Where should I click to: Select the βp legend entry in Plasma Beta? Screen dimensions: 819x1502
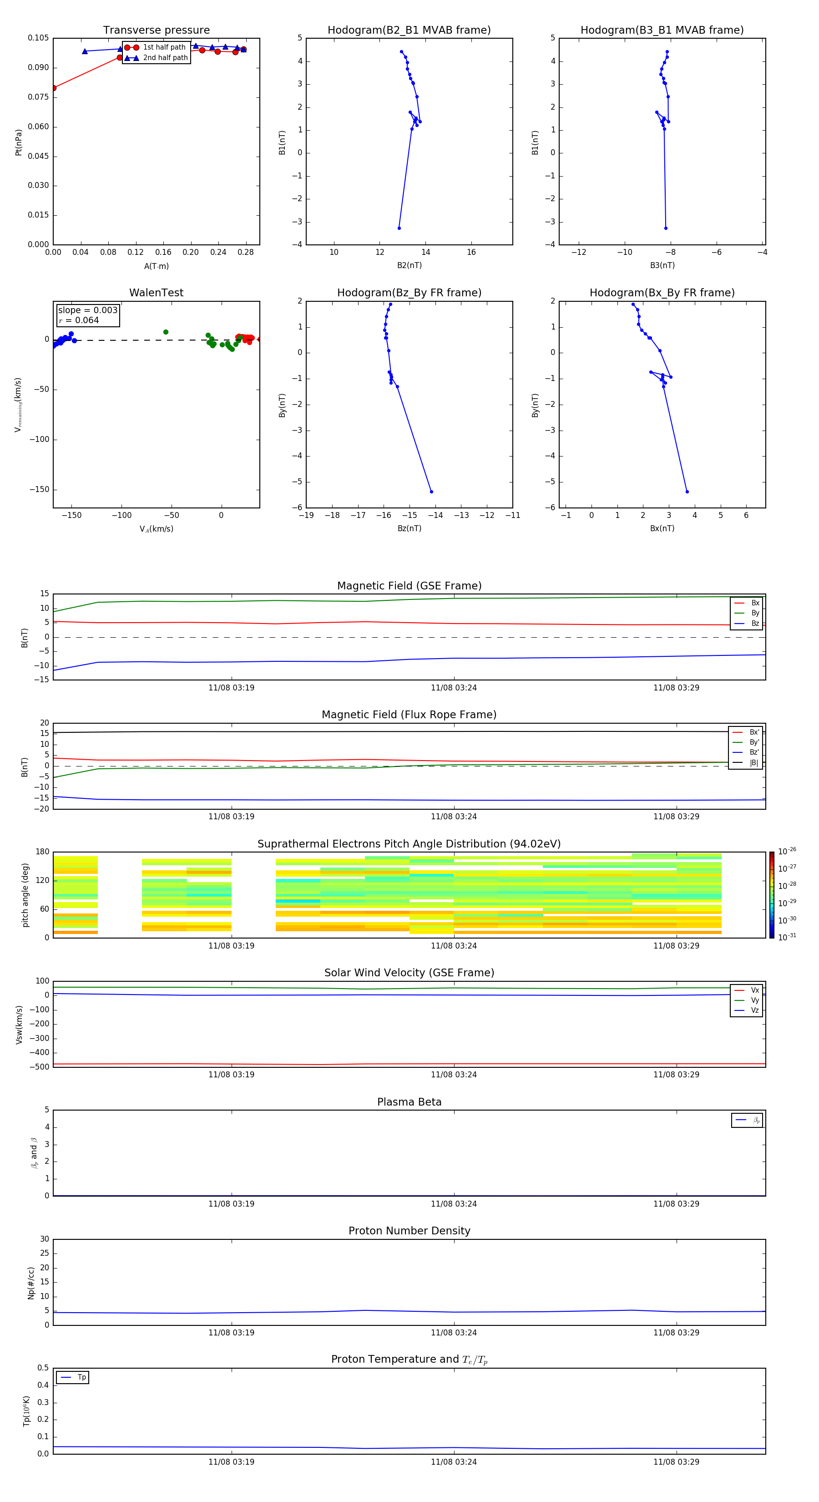click(x=747, y=1120)
